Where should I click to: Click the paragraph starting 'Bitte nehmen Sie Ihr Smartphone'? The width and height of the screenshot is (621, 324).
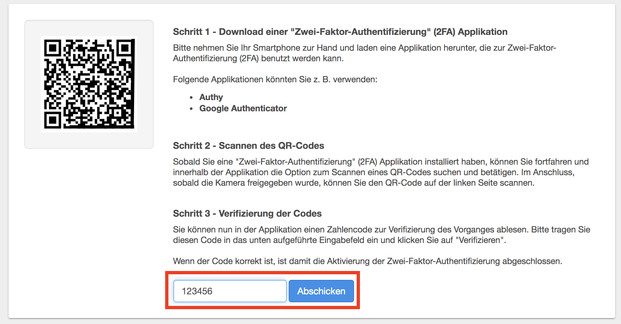point(365,53)
